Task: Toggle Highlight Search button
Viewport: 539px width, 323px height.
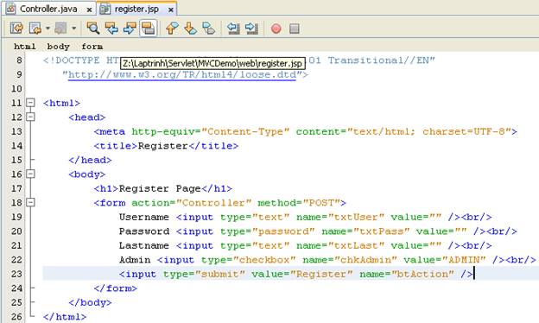Action: point(149,28)
